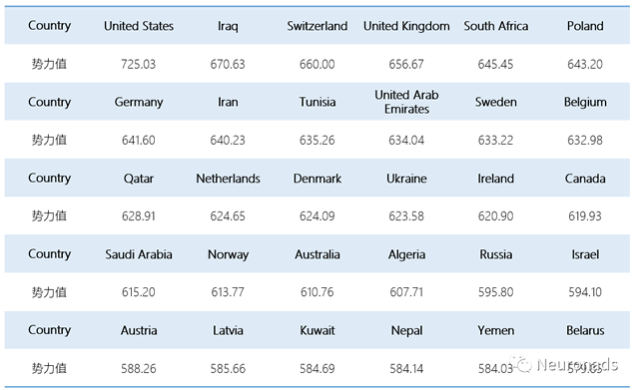Select the Saudi Arabia cell
Image resolution: width=639 pixels, height=390 pixels.
click(x=139, y=254)
